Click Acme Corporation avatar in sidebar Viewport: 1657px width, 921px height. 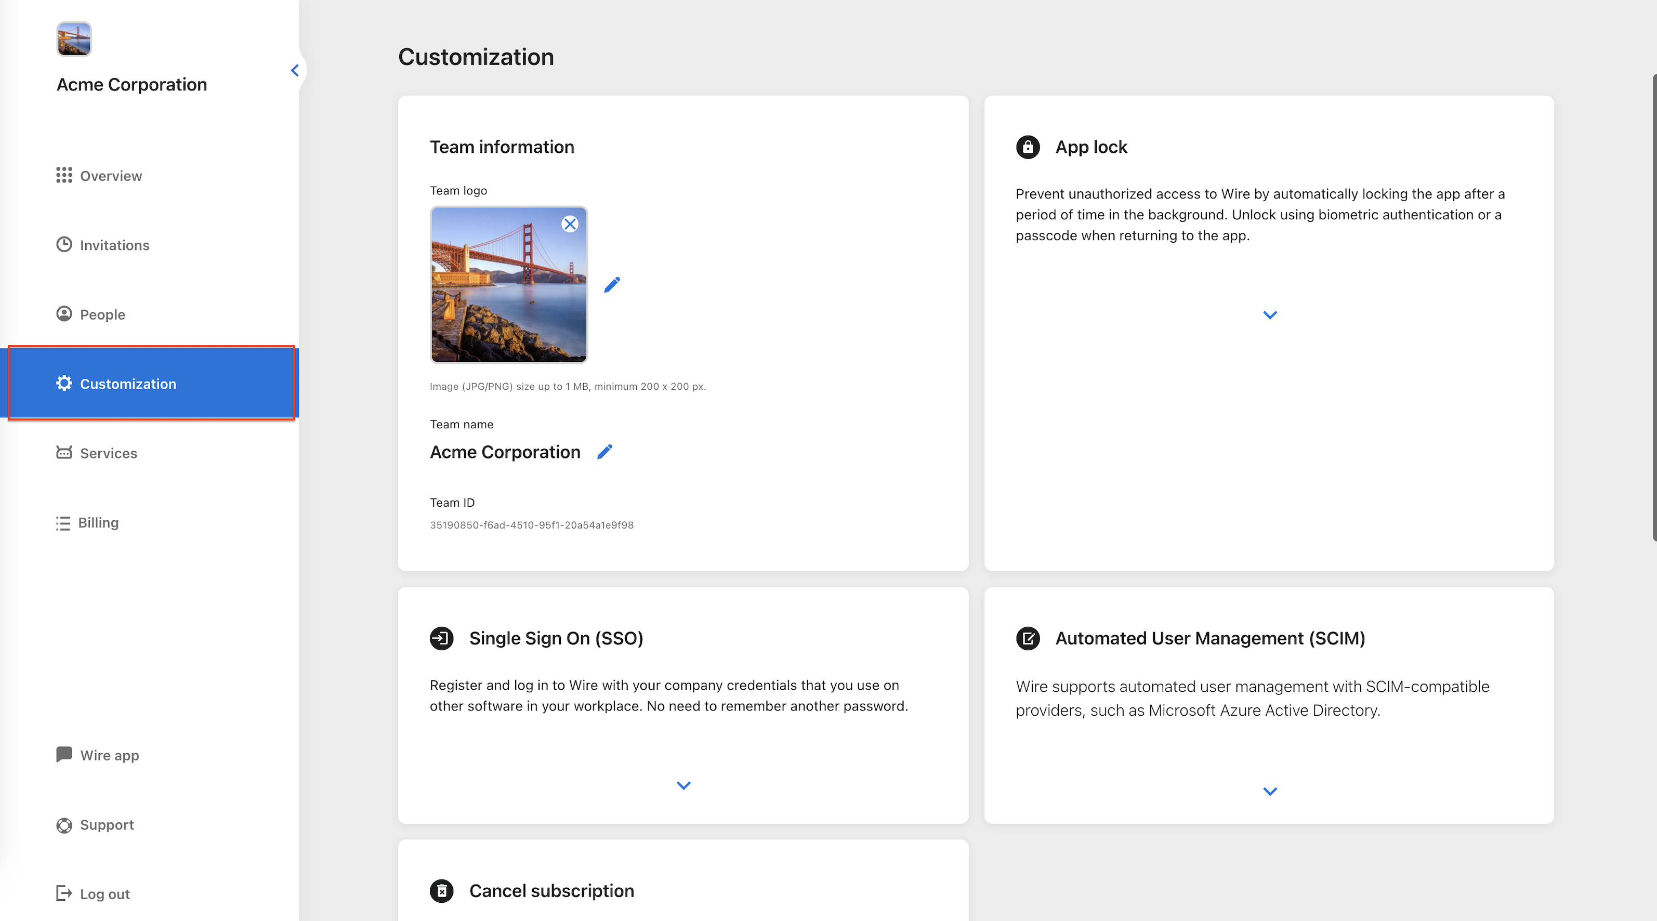tap(74, 39)
